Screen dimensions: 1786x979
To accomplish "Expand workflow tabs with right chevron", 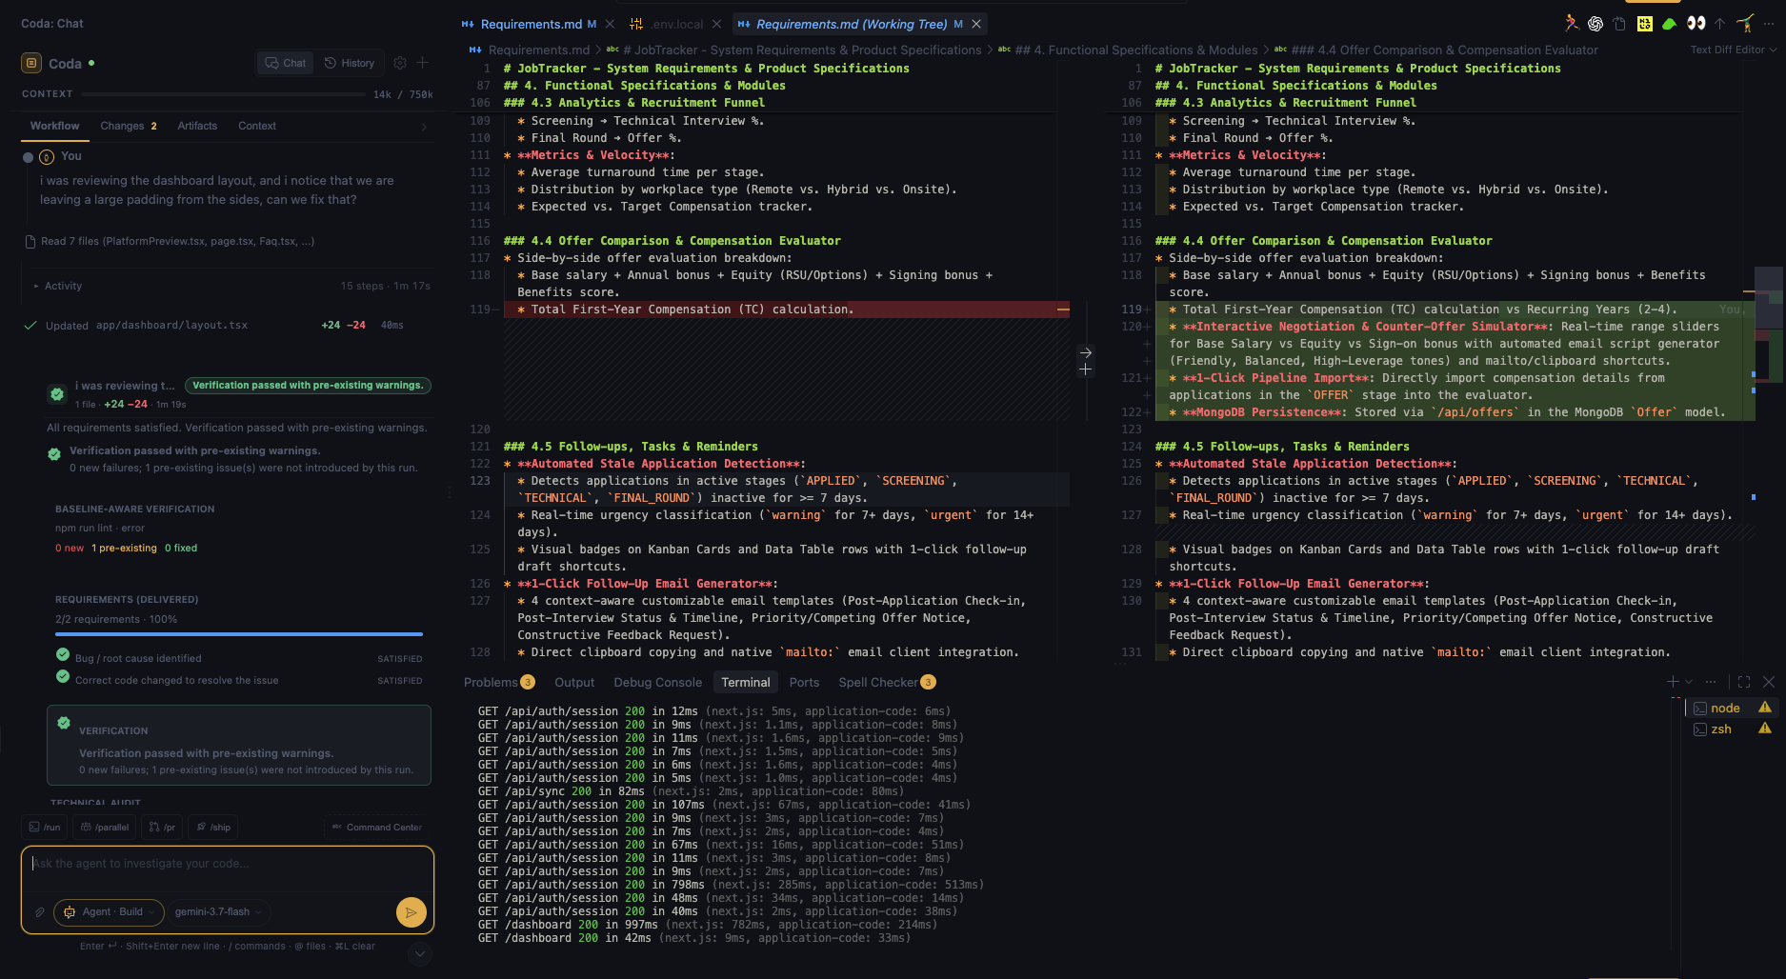I will 424,127.
